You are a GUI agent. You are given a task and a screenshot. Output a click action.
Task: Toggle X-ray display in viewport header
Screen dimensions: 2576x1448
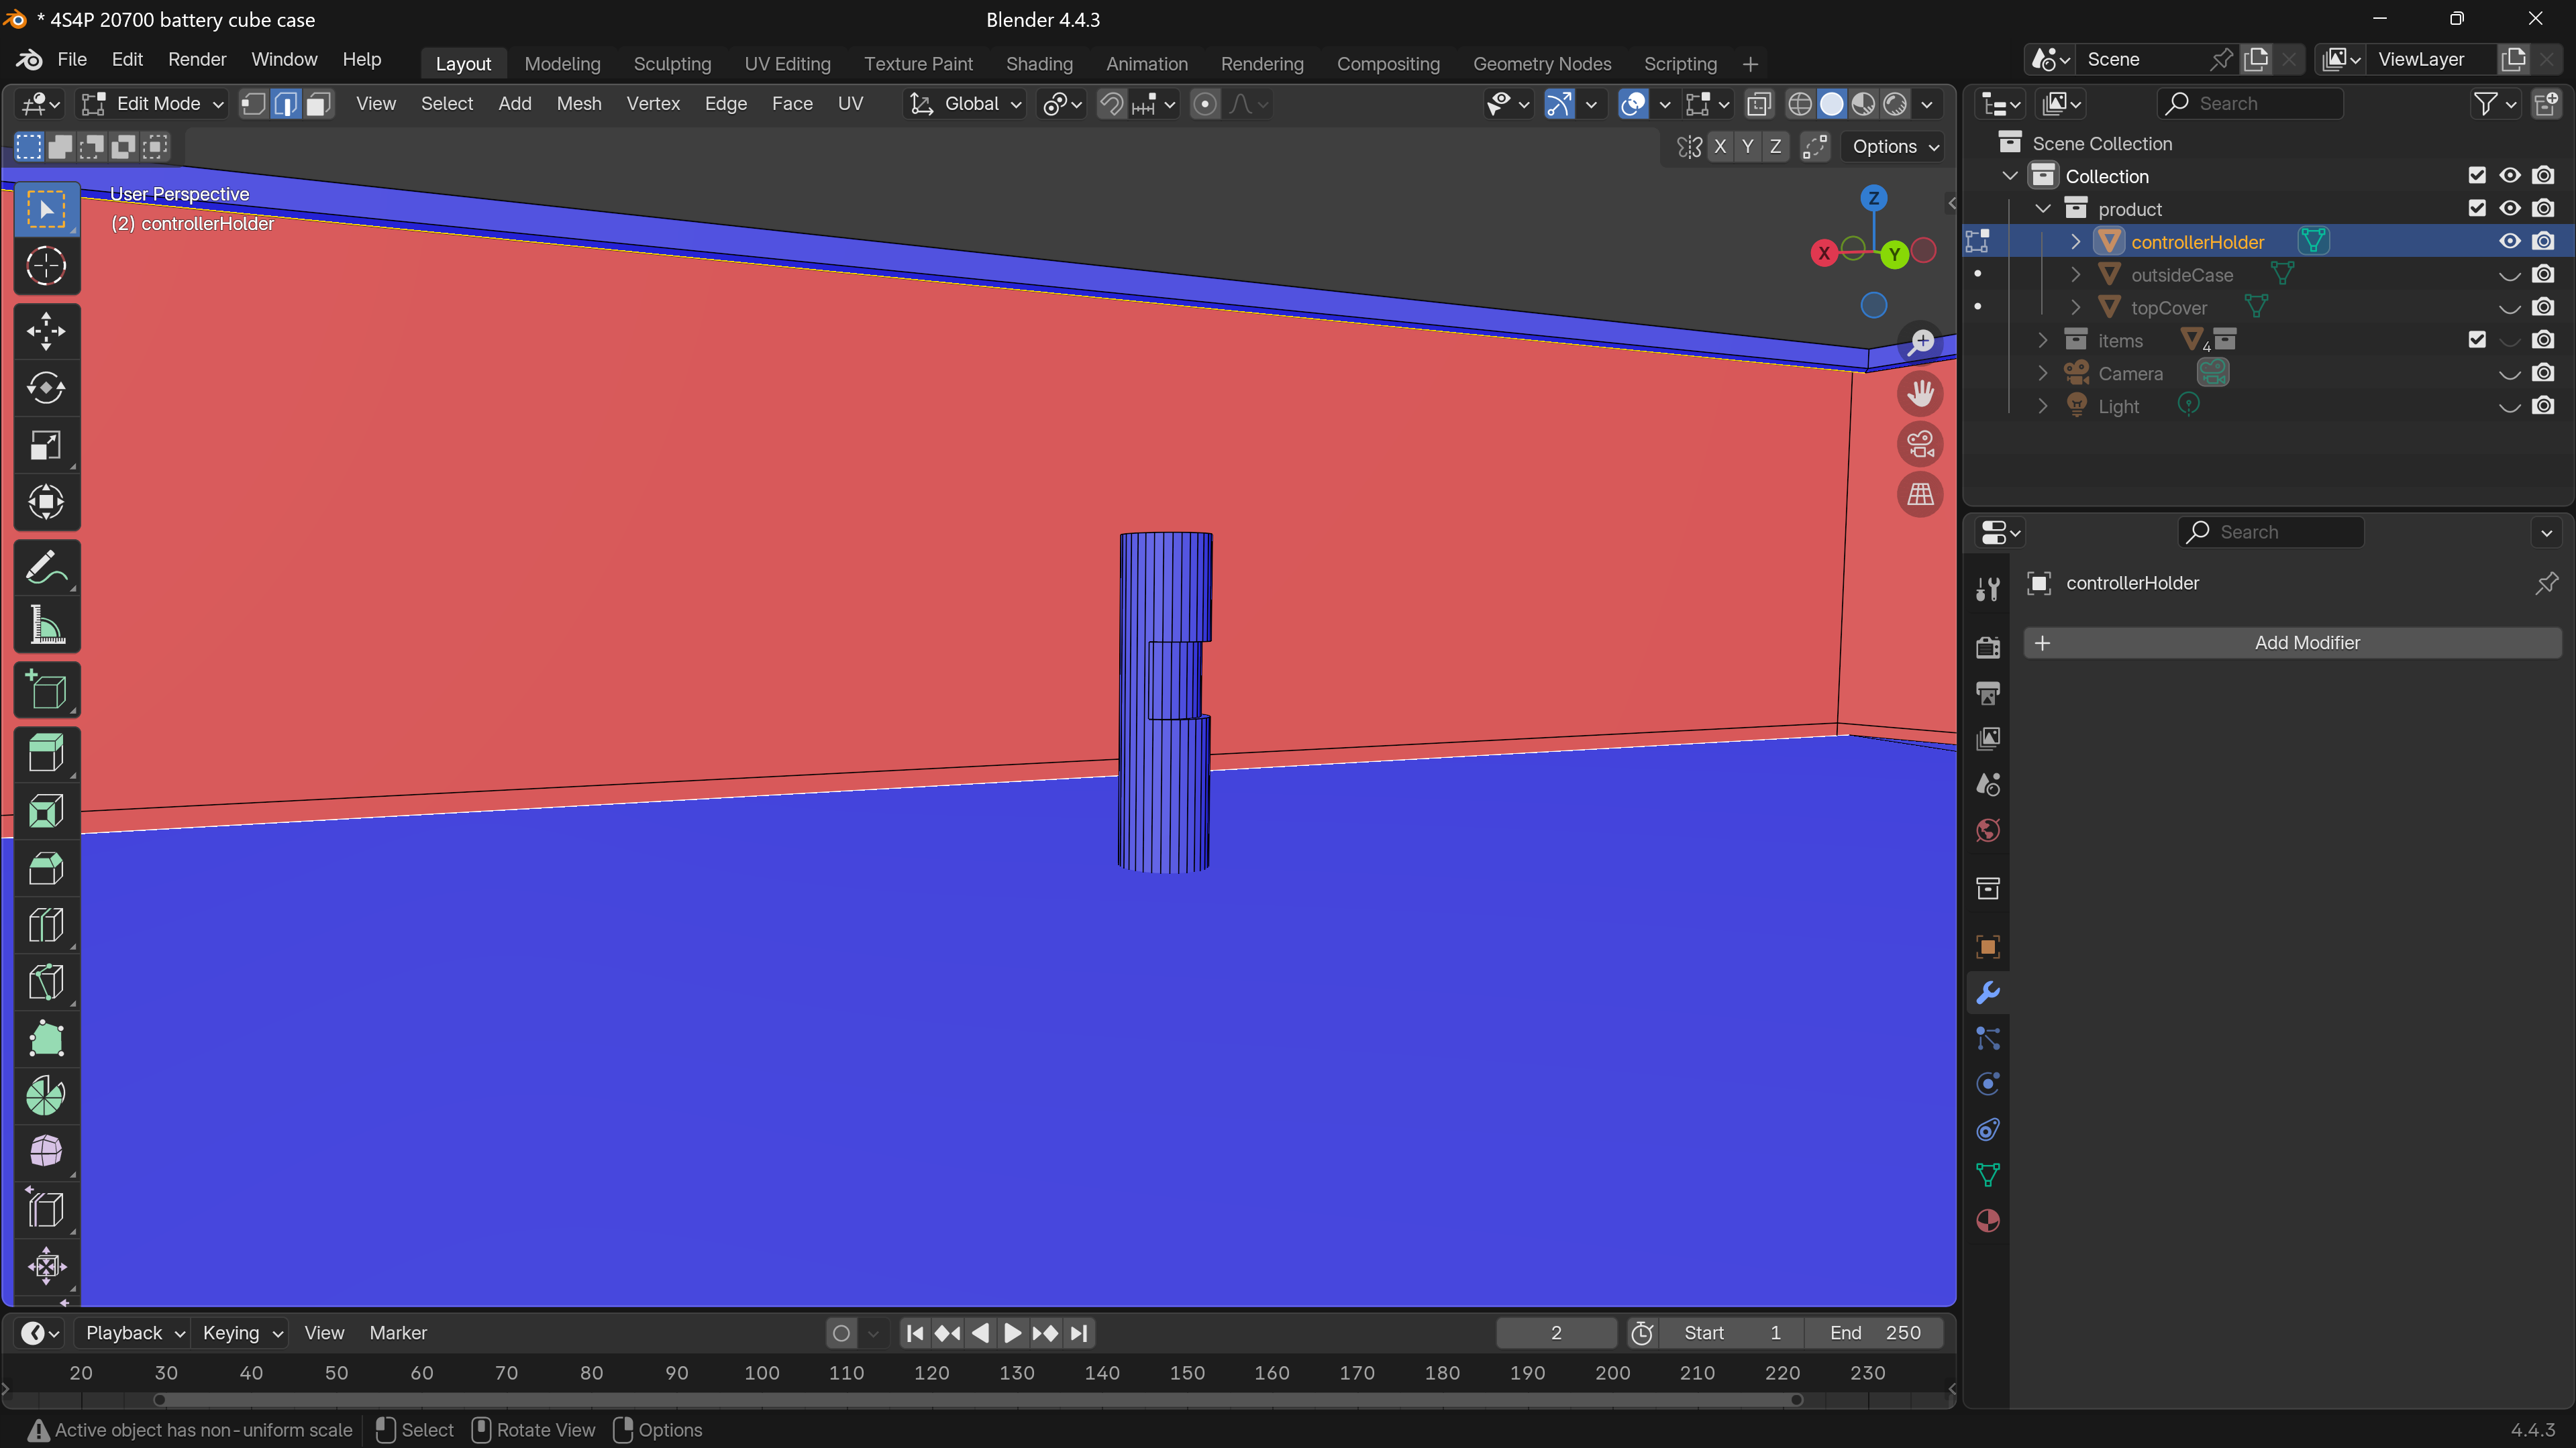[x=1758, y=104]
